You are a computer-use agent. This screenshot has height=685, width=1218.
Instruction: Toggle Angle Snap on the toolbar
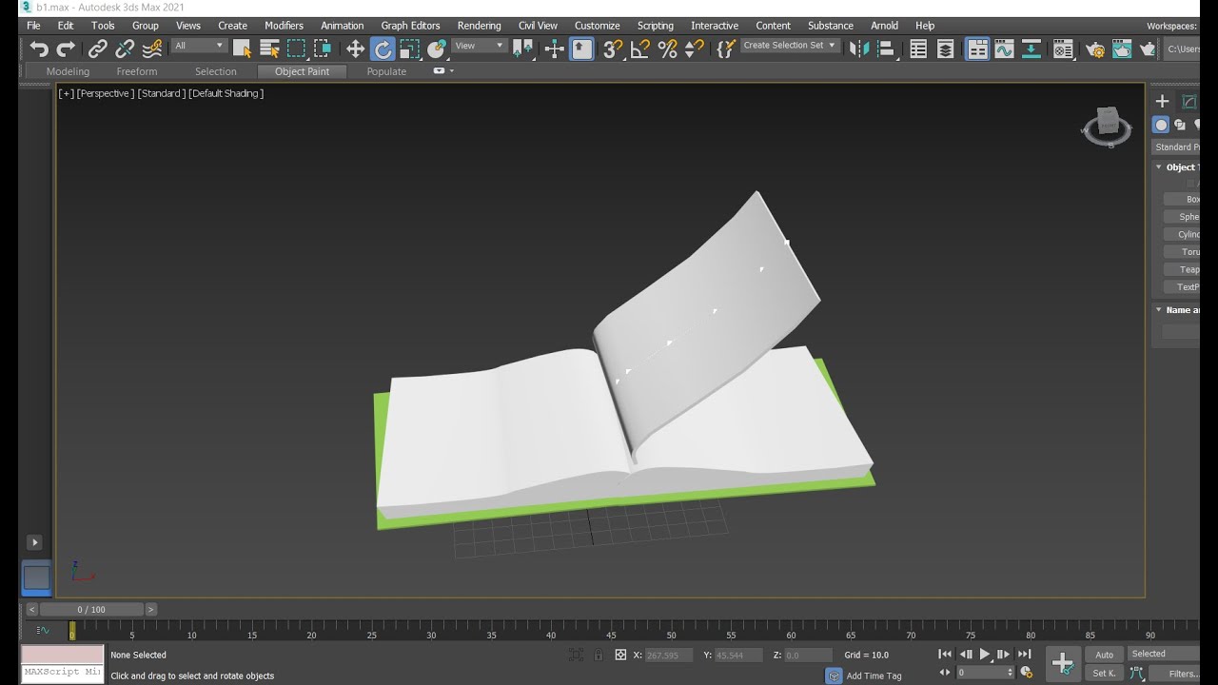point(640,49)
